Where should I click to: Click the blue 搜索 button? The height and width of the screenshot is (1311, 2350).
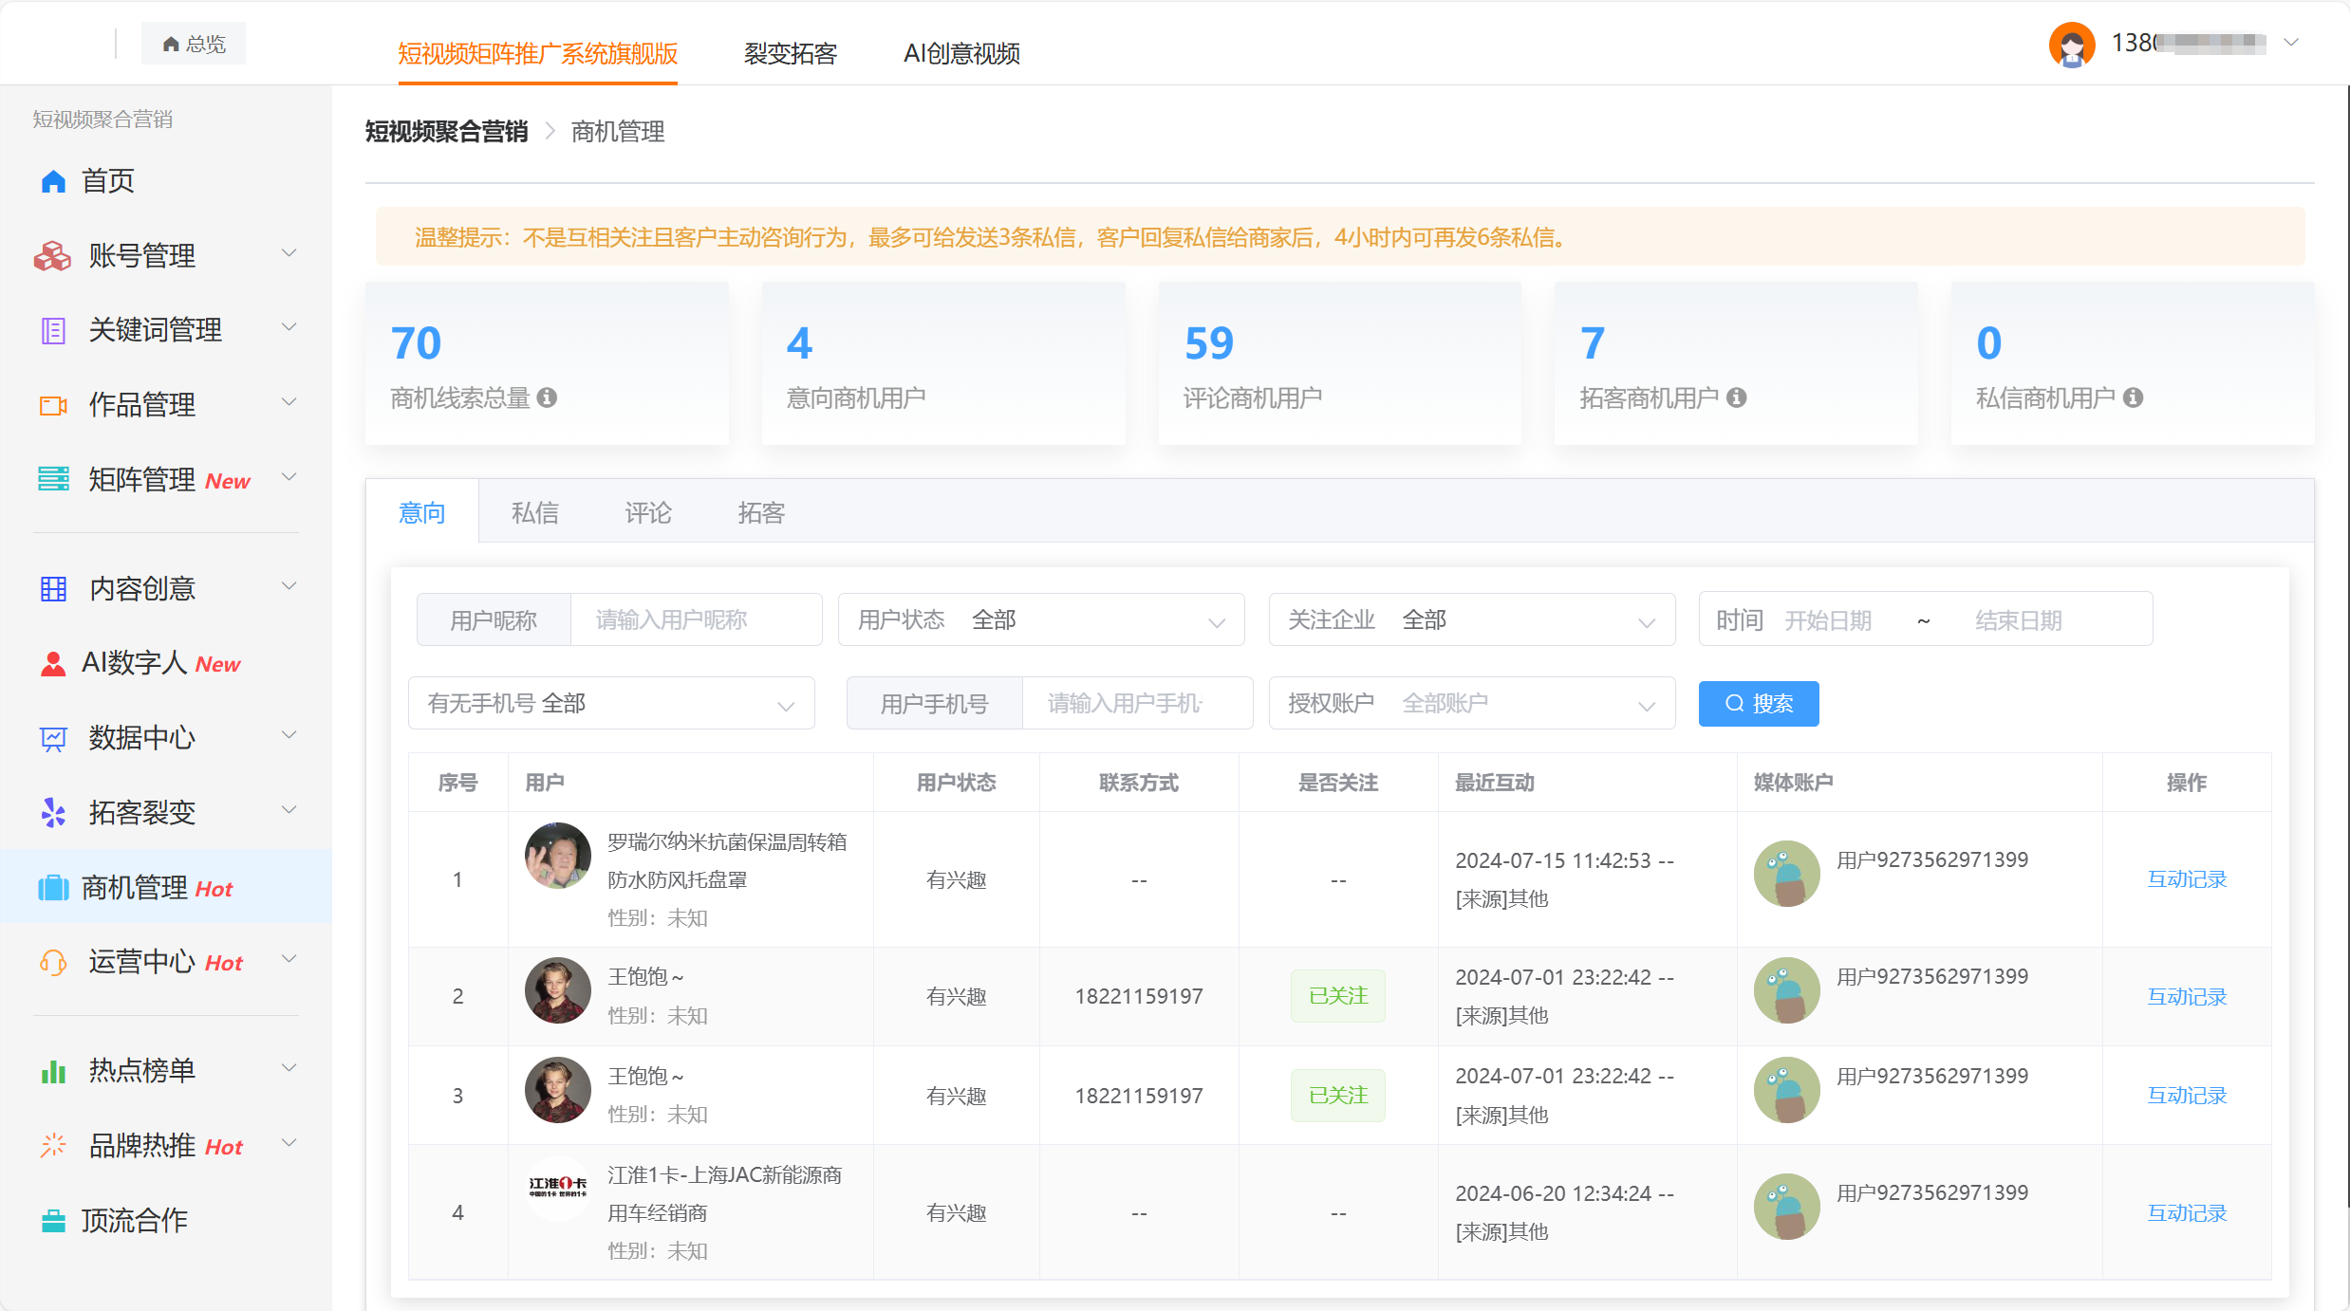click(1759, 703)
